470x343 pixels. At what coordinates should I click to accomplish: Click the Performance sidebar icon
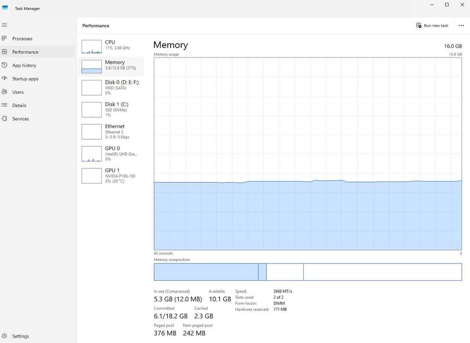point(4,52)
